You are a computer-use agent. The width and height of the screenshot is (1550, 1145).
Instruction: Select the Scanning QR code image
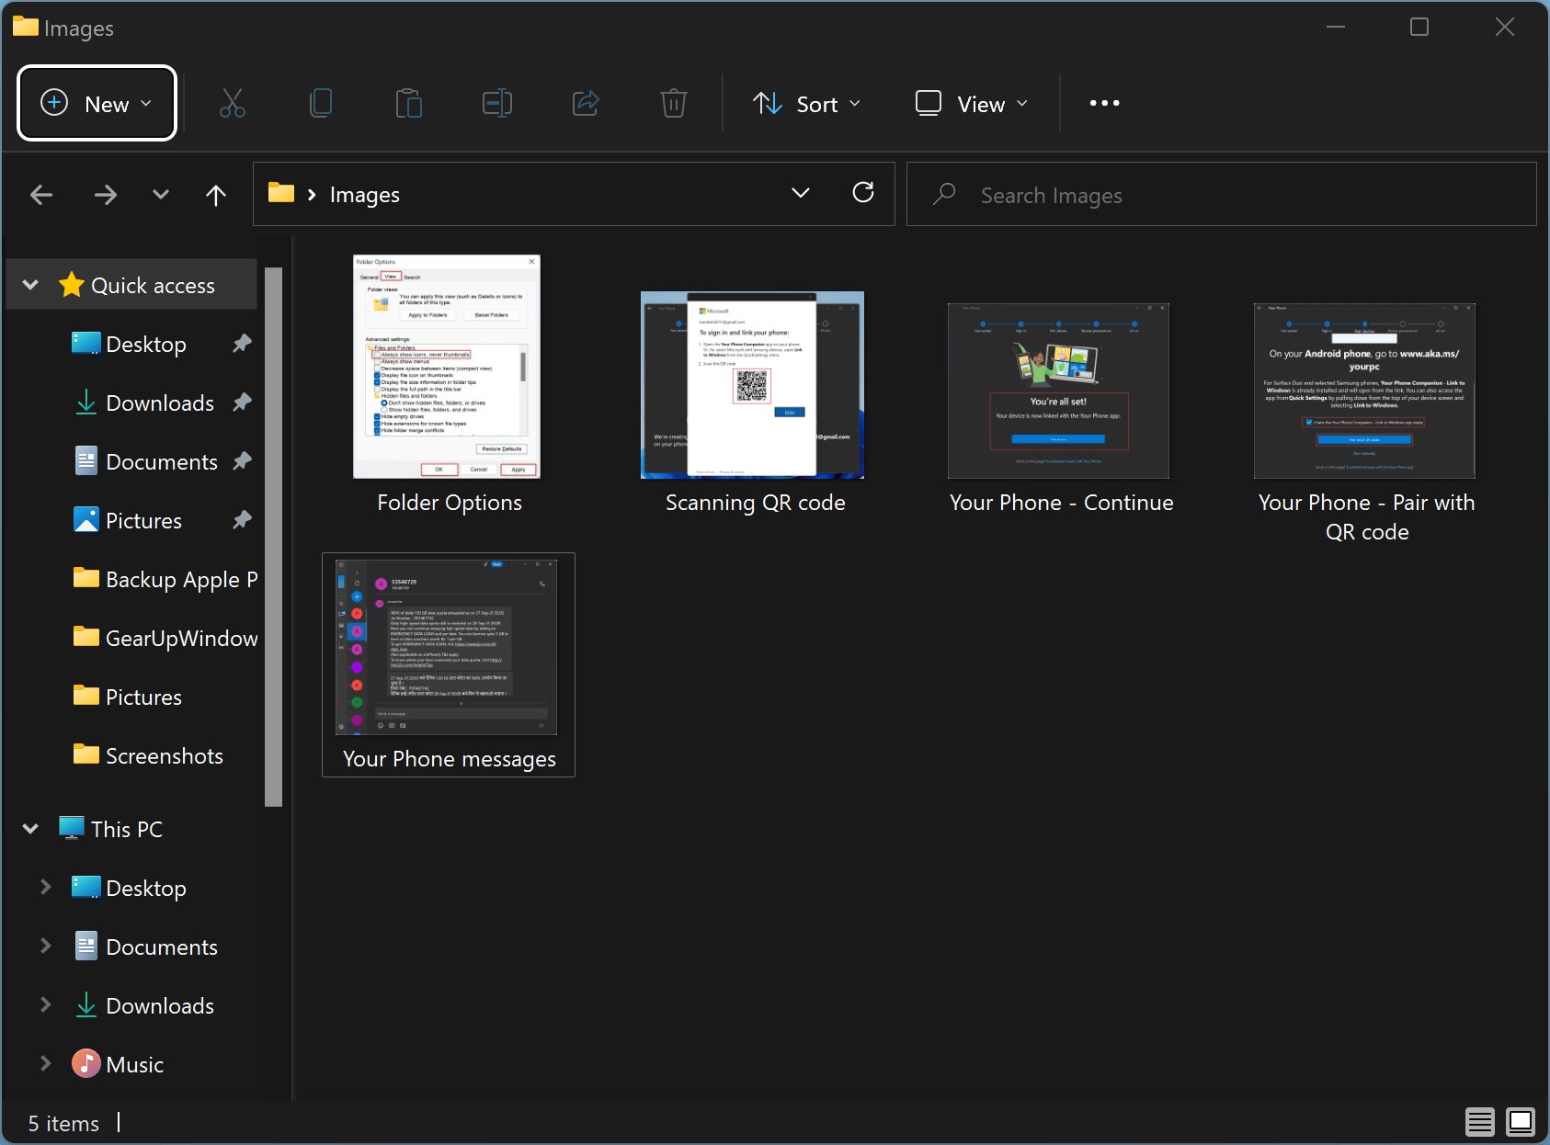pyautogui.click(x=752, y=385)
